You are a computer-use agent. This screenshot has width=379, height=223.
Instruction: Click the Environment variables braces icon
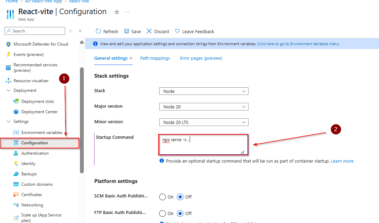pyautogui.click(x=16, y=132)
